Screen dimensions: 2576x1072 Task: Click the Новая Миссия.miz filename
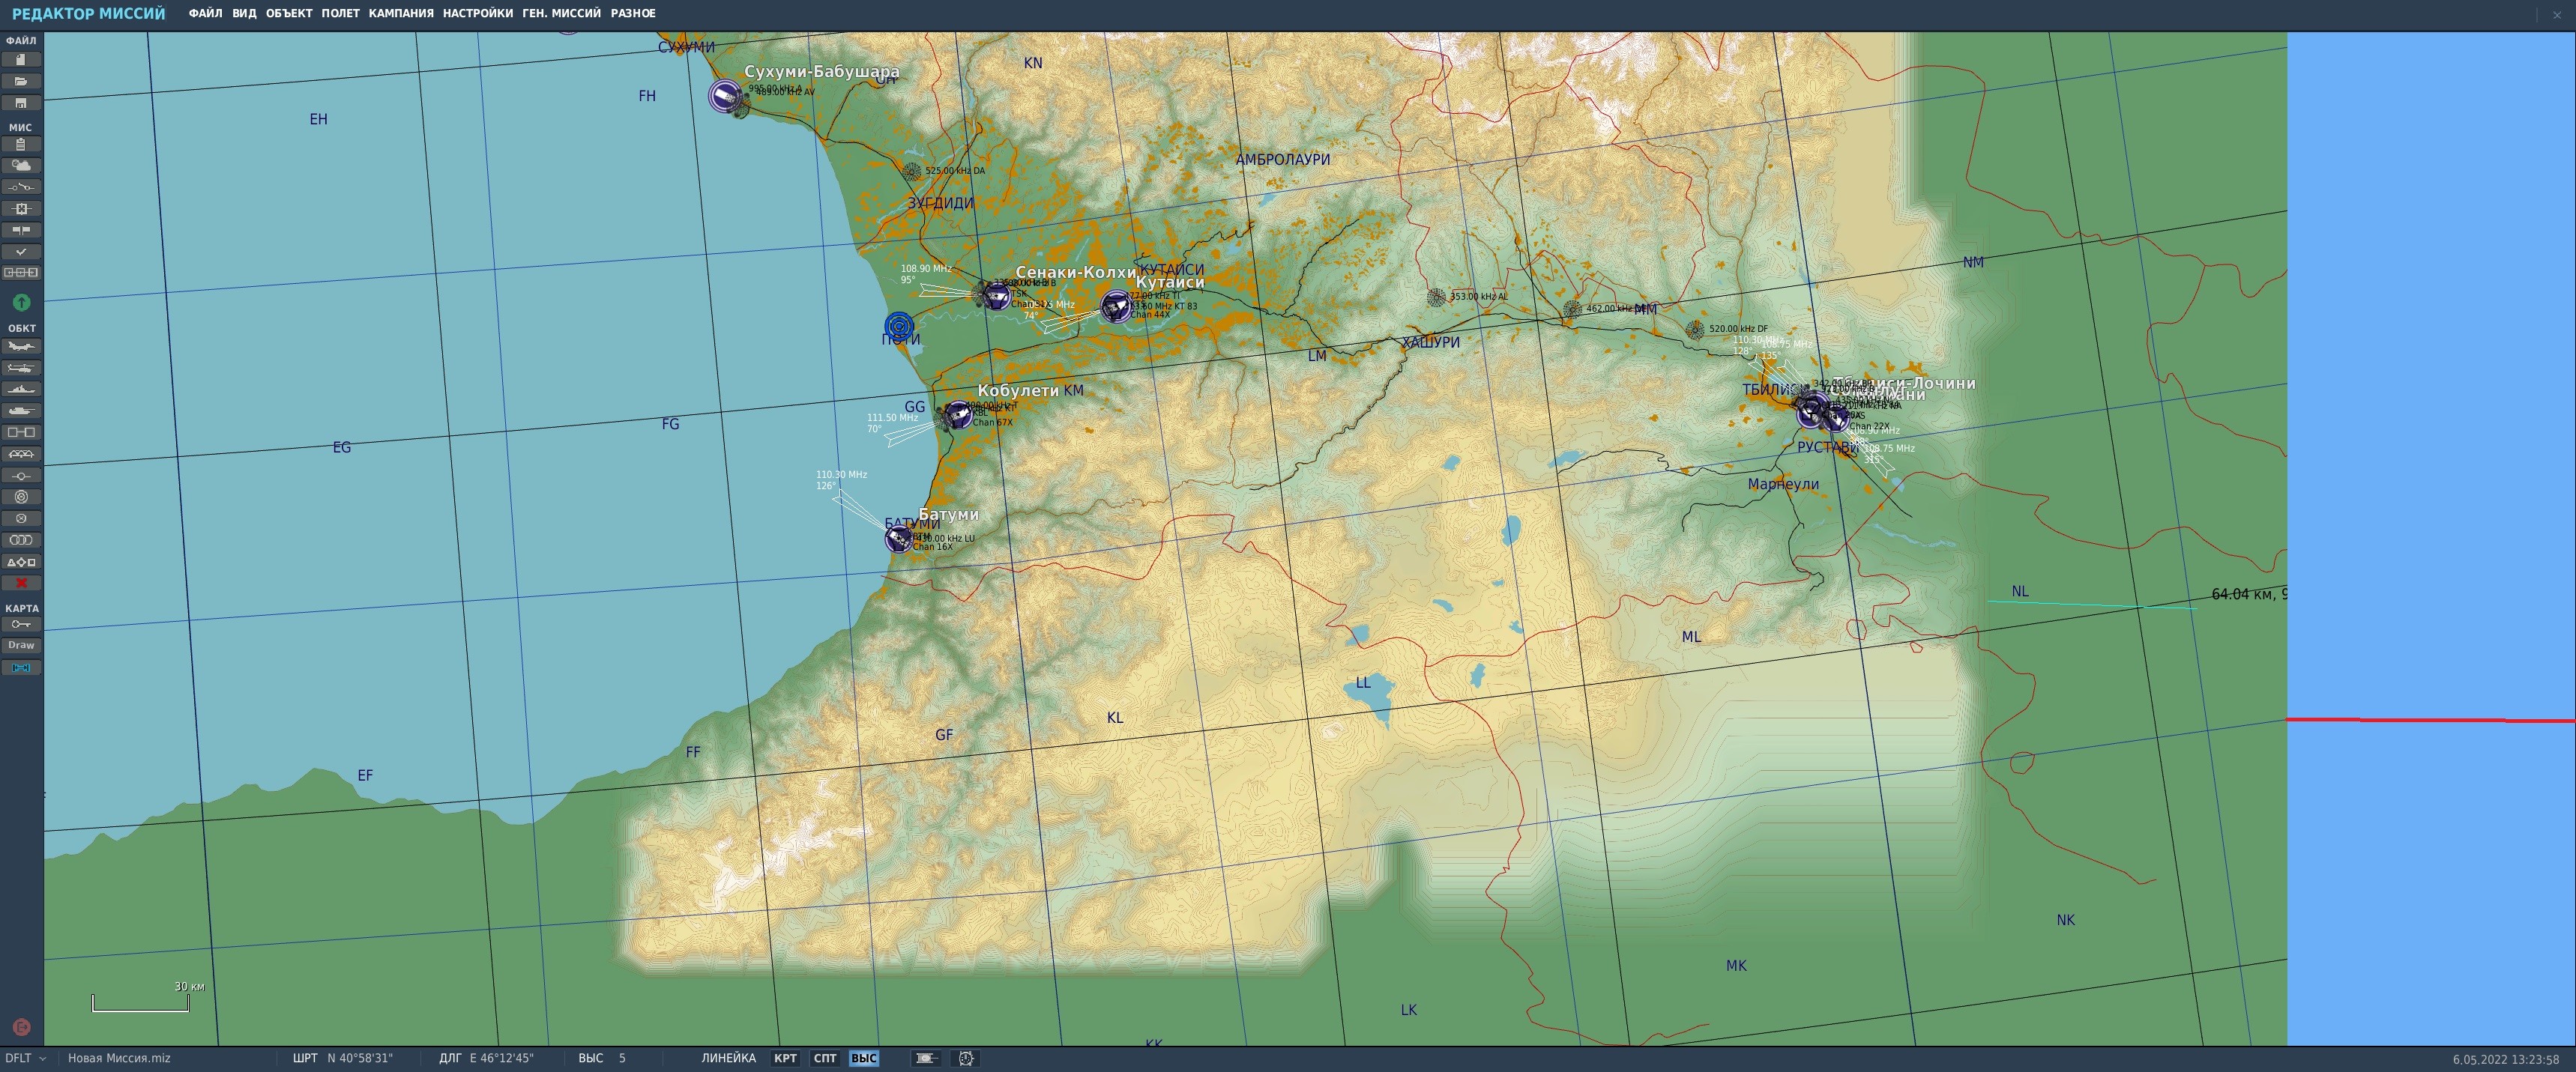click(x=119, y=1058)
